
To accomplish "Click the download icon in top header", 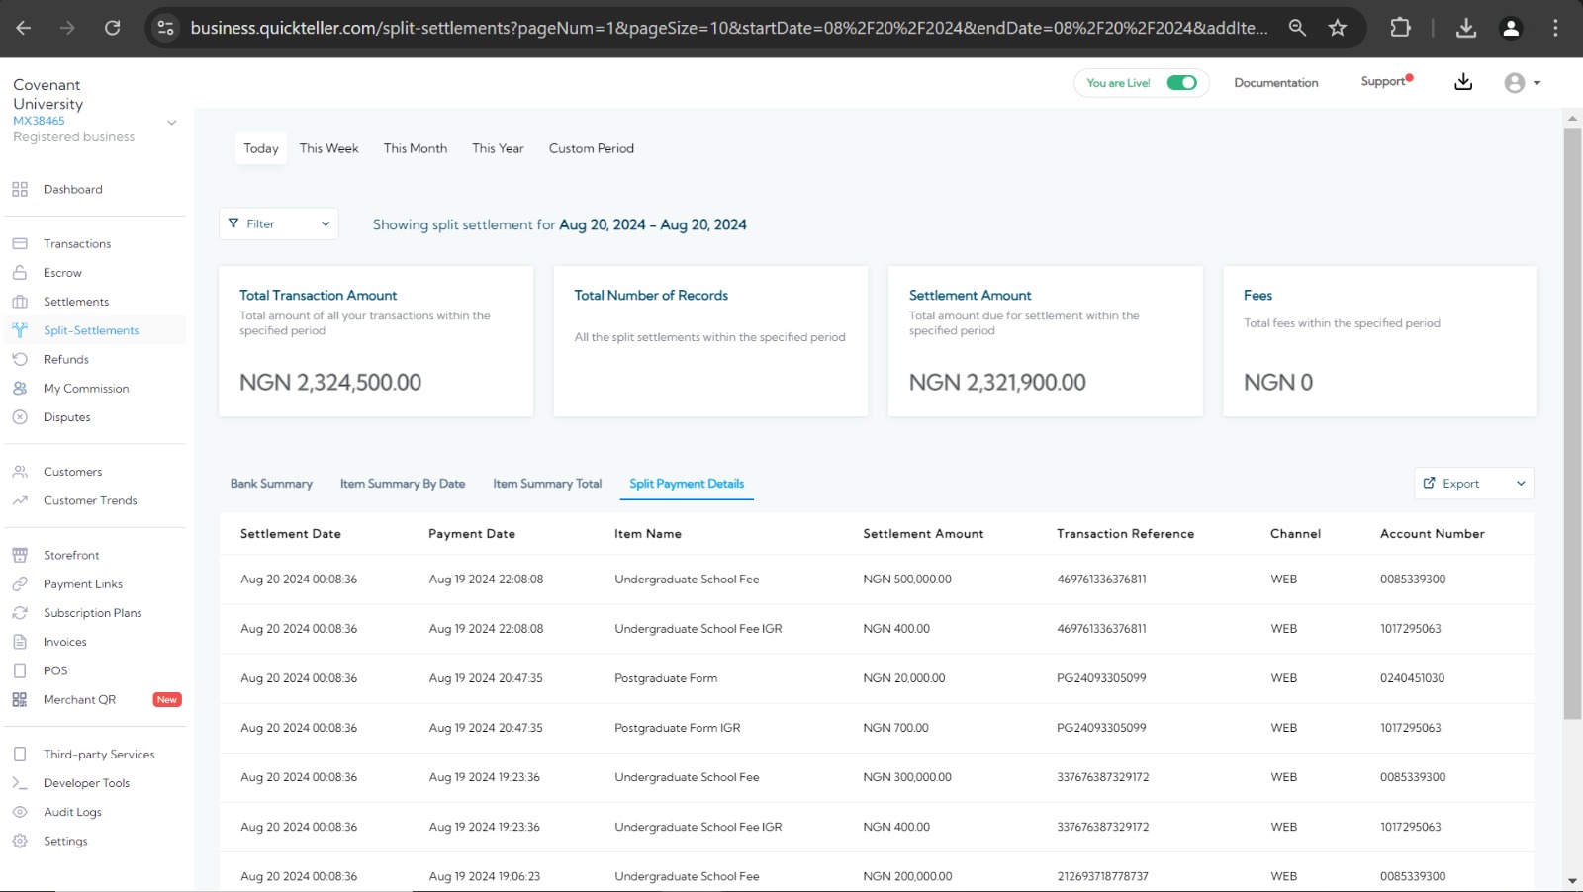I will click(x=1463, y=82).
